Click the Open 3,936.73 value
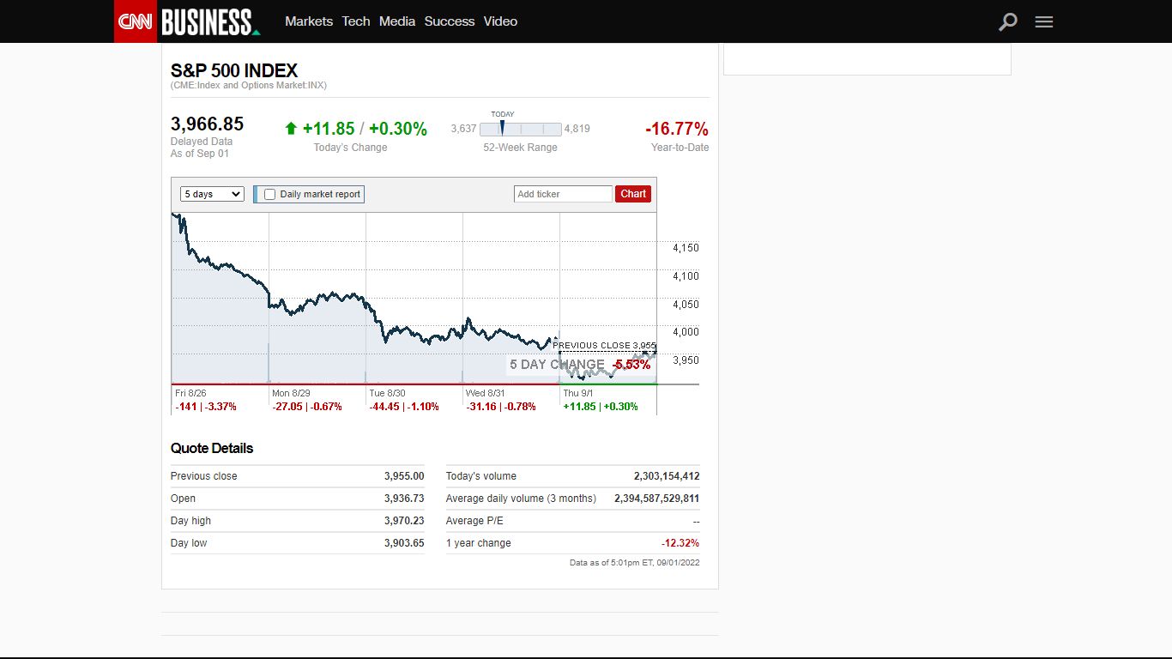Viewport: 1172px width, 659px height. (x=404, y=499)
